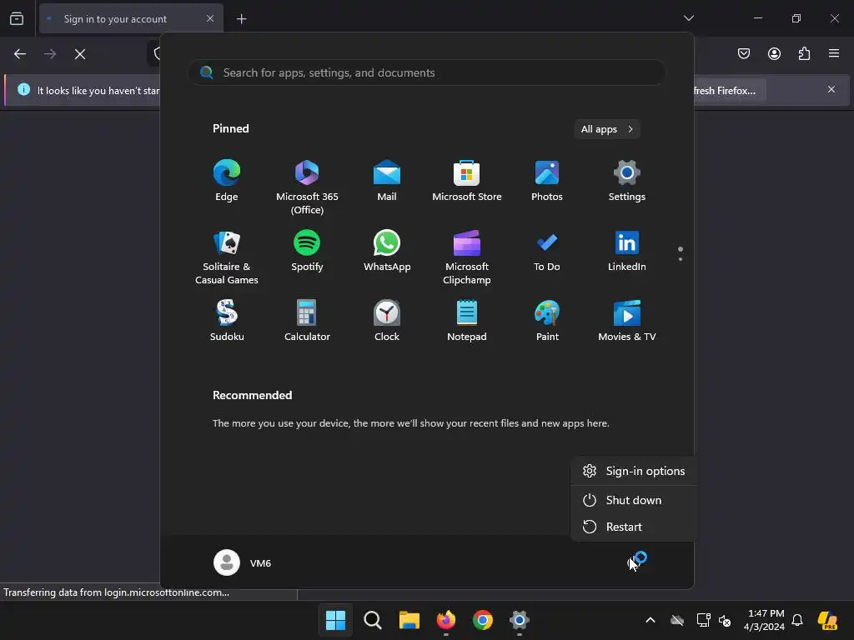Launch Notepad
The width and height of the screenshot is (854, 640).
point(467,321)
